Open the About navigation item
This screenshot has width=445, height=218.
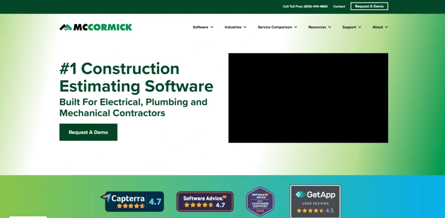pos(378,27)
